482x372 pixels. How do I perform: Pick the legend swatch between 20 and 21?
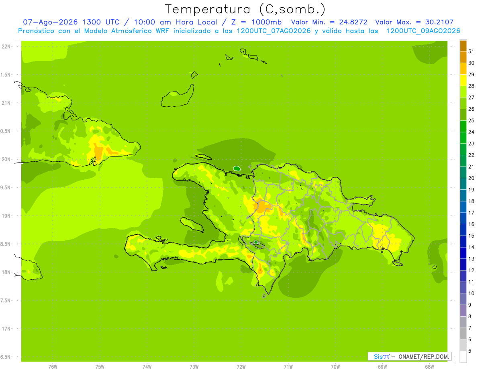(463, 172)
